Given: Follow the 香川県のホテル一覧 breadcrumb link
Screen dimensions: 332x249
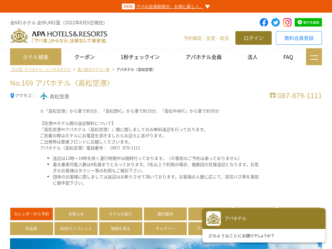Looking at the screenshot, I should click(93, 69).
